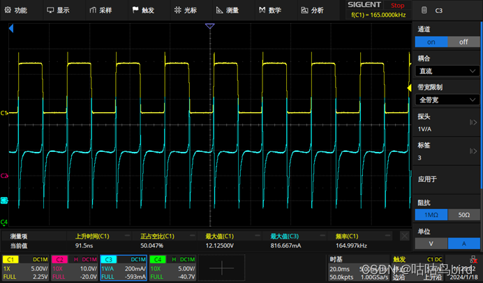Set impedance to 50Ω
The height and width of the screenshot is (283, 483).
click(463, 215)
